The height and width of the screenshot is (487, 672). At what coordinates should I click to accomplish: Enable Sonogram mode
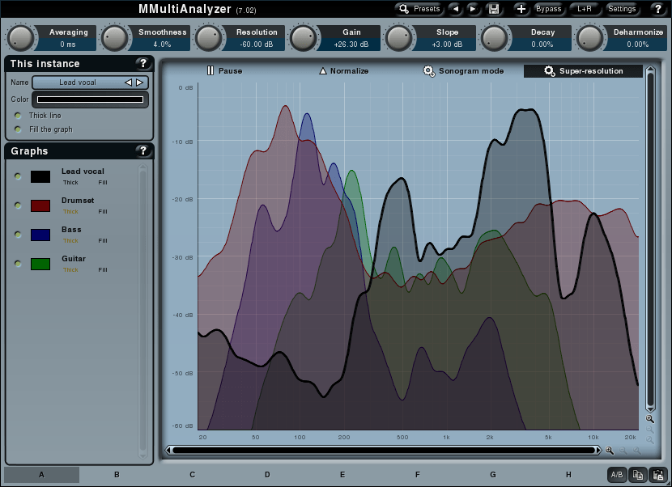click(464, 71)
